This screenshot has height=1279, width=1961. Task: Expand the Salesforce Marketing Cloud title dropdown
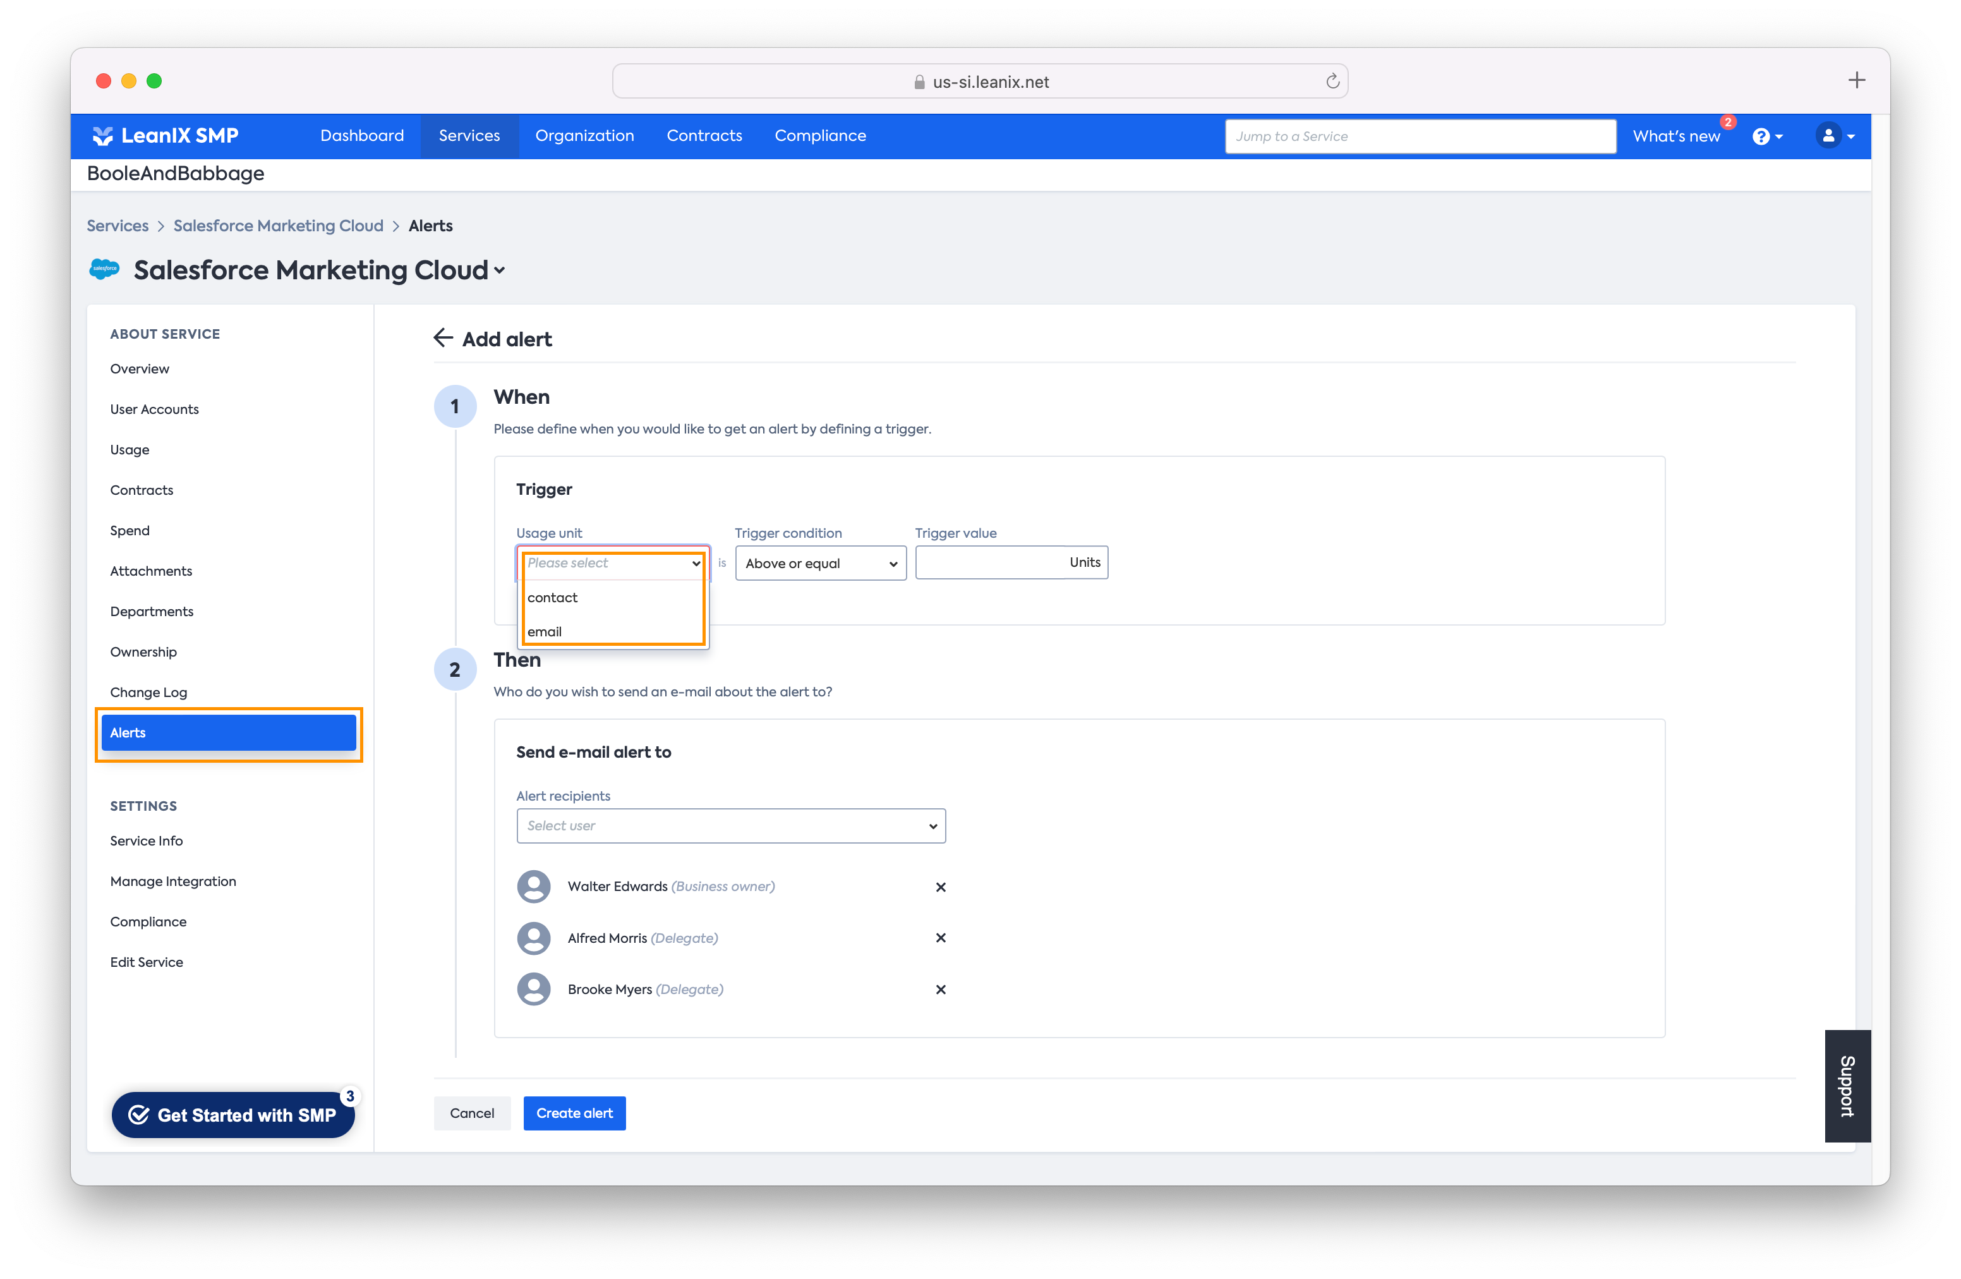point(499,270)
